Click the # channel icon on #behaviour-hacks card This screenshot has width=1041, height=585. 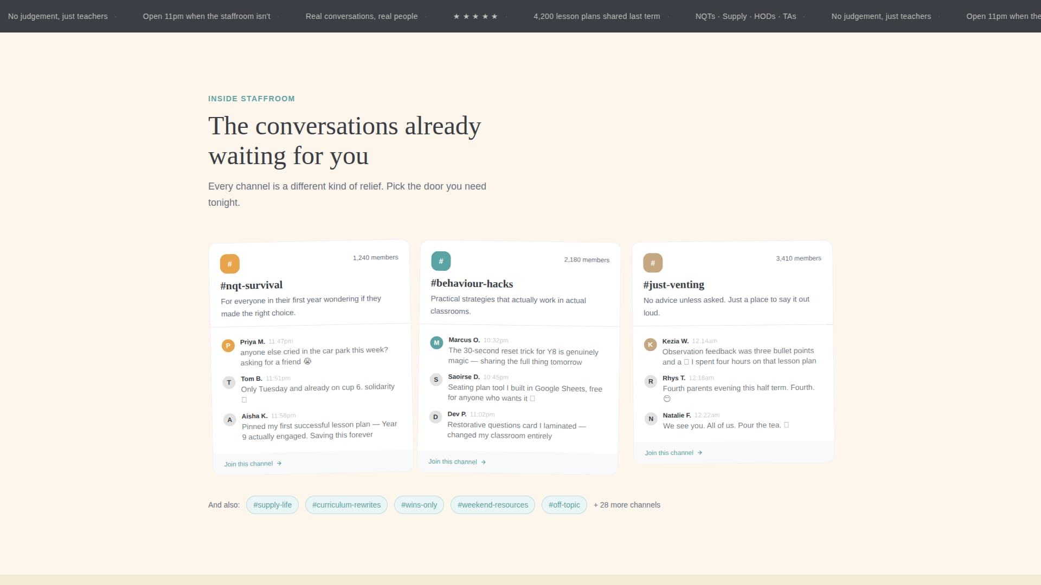[x=441, y=261]
